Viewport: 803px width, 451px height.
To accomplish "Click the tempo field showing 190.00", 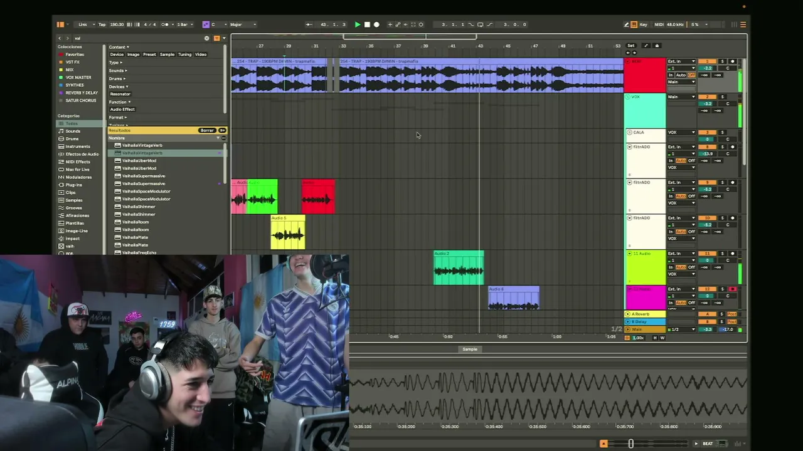I will point(117,24).
